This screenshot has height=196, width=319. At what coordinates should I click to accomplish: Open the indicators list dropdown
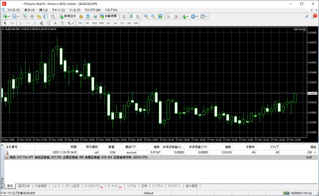point(188,16)
